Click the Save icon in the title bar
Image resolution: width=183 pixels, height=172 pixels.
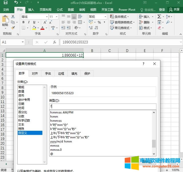coord(5,3)
